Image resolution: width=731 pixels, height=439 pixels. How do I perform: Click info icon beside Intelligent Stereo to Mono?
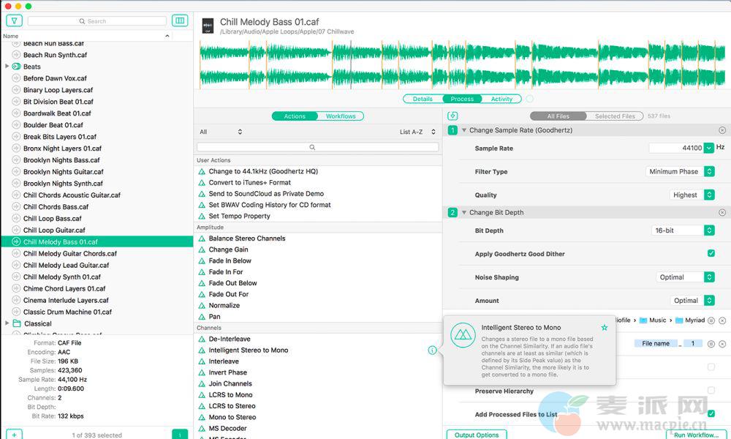click(432, 350)
